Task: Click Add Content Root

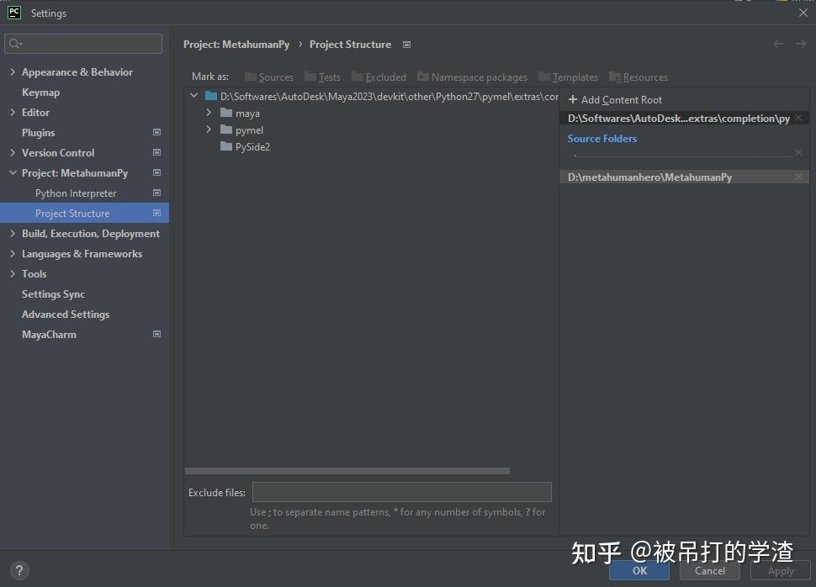Action: point(615,99)
